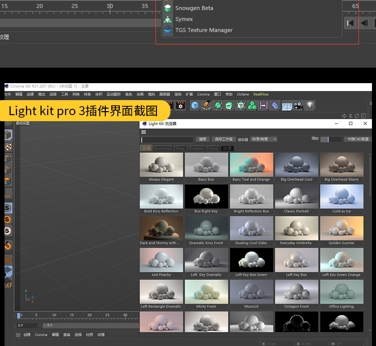Add a Camera object from the toolbar

click(x=299, y=105)
